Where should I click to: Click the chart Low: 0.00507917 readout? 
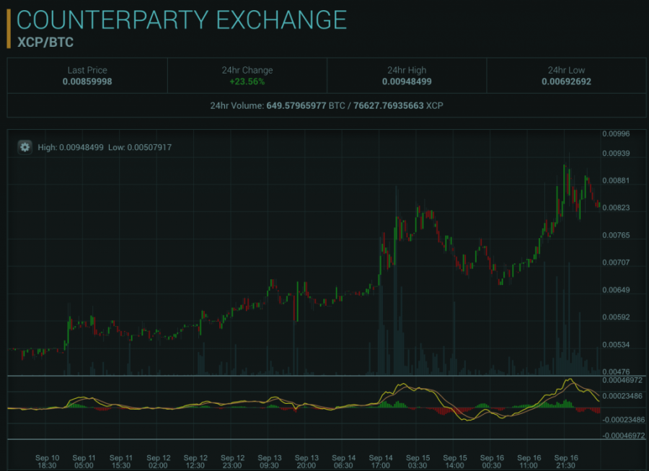coord(140,147)
